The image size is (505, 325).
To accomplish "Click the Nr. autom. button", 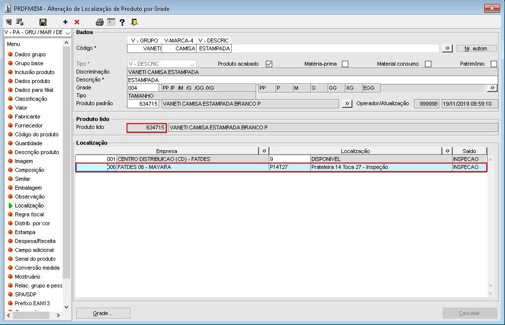I will tap(477, 48).
